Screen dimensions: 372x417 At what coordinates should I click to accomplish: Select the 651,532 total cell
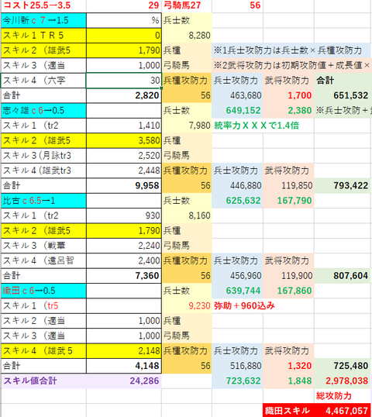343,95
